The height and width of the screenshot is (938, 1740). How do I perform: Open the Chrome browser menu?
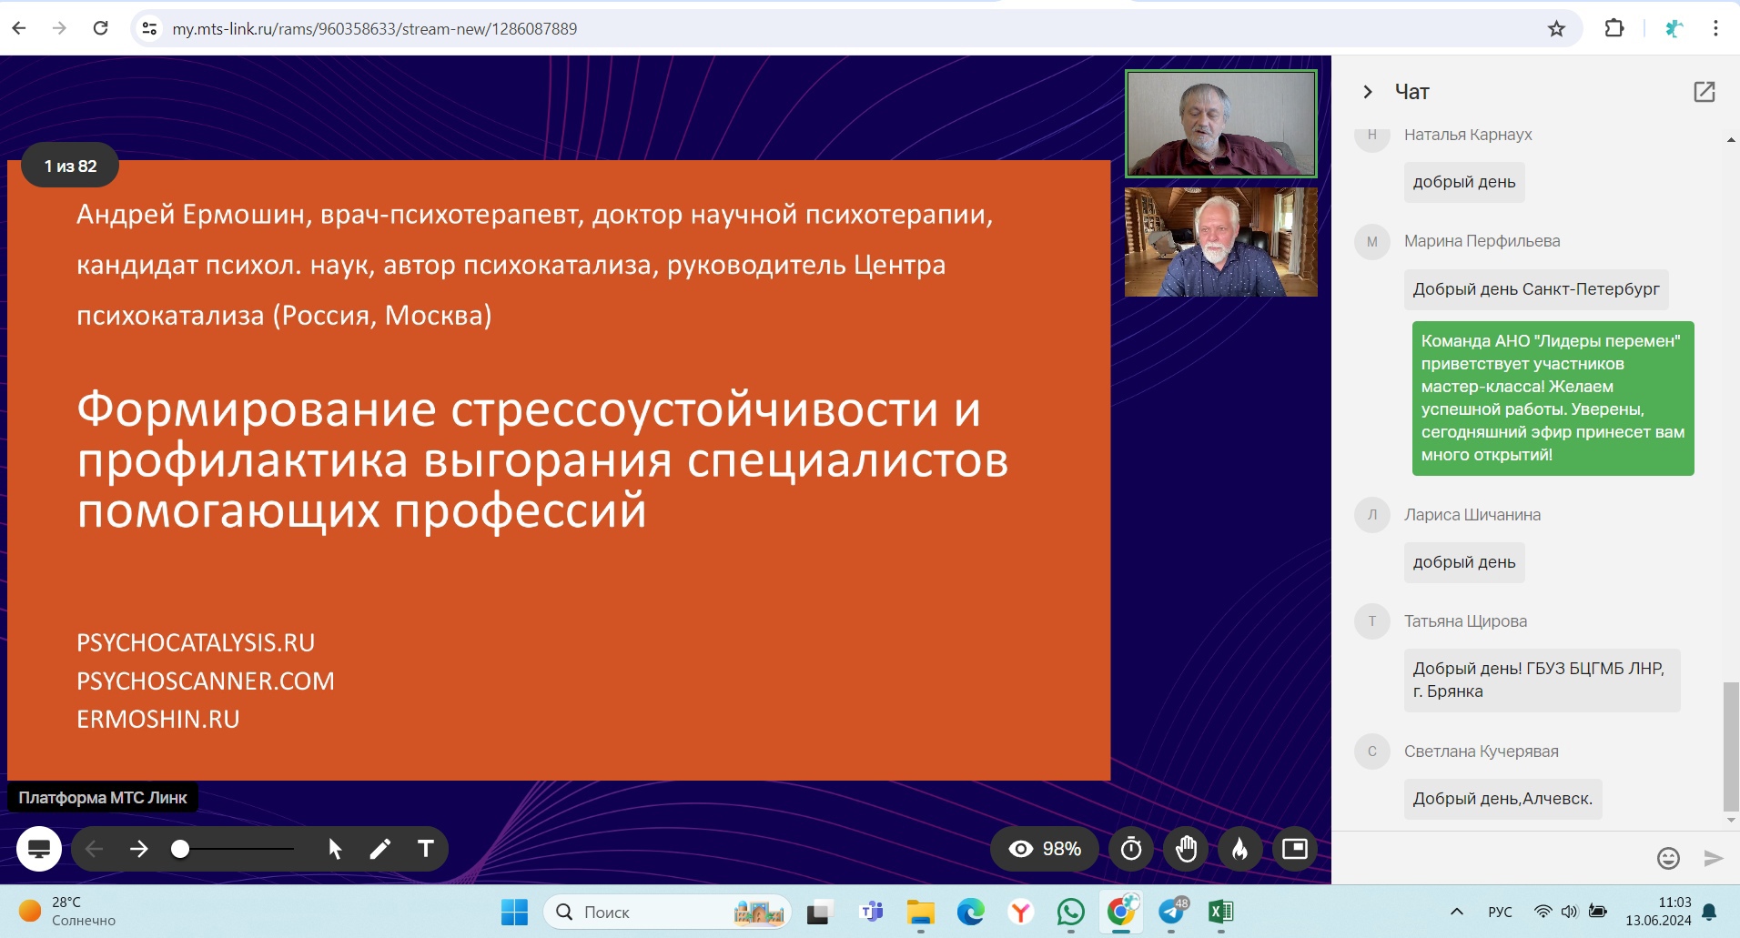click(1715, 28)
